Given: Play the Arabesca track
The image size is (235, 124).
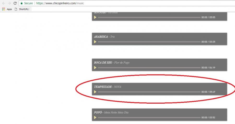Looking at the screenshot, I should (95, 42).
